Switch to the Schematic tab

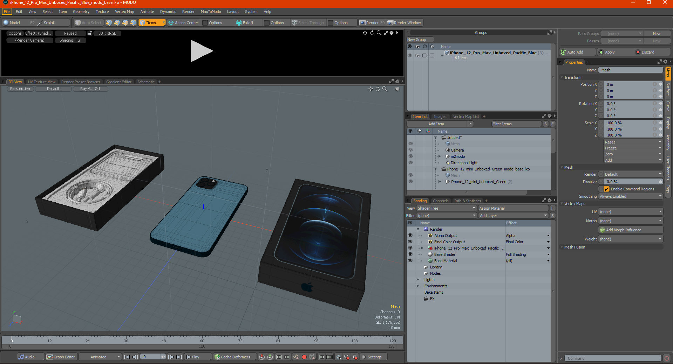146,82
